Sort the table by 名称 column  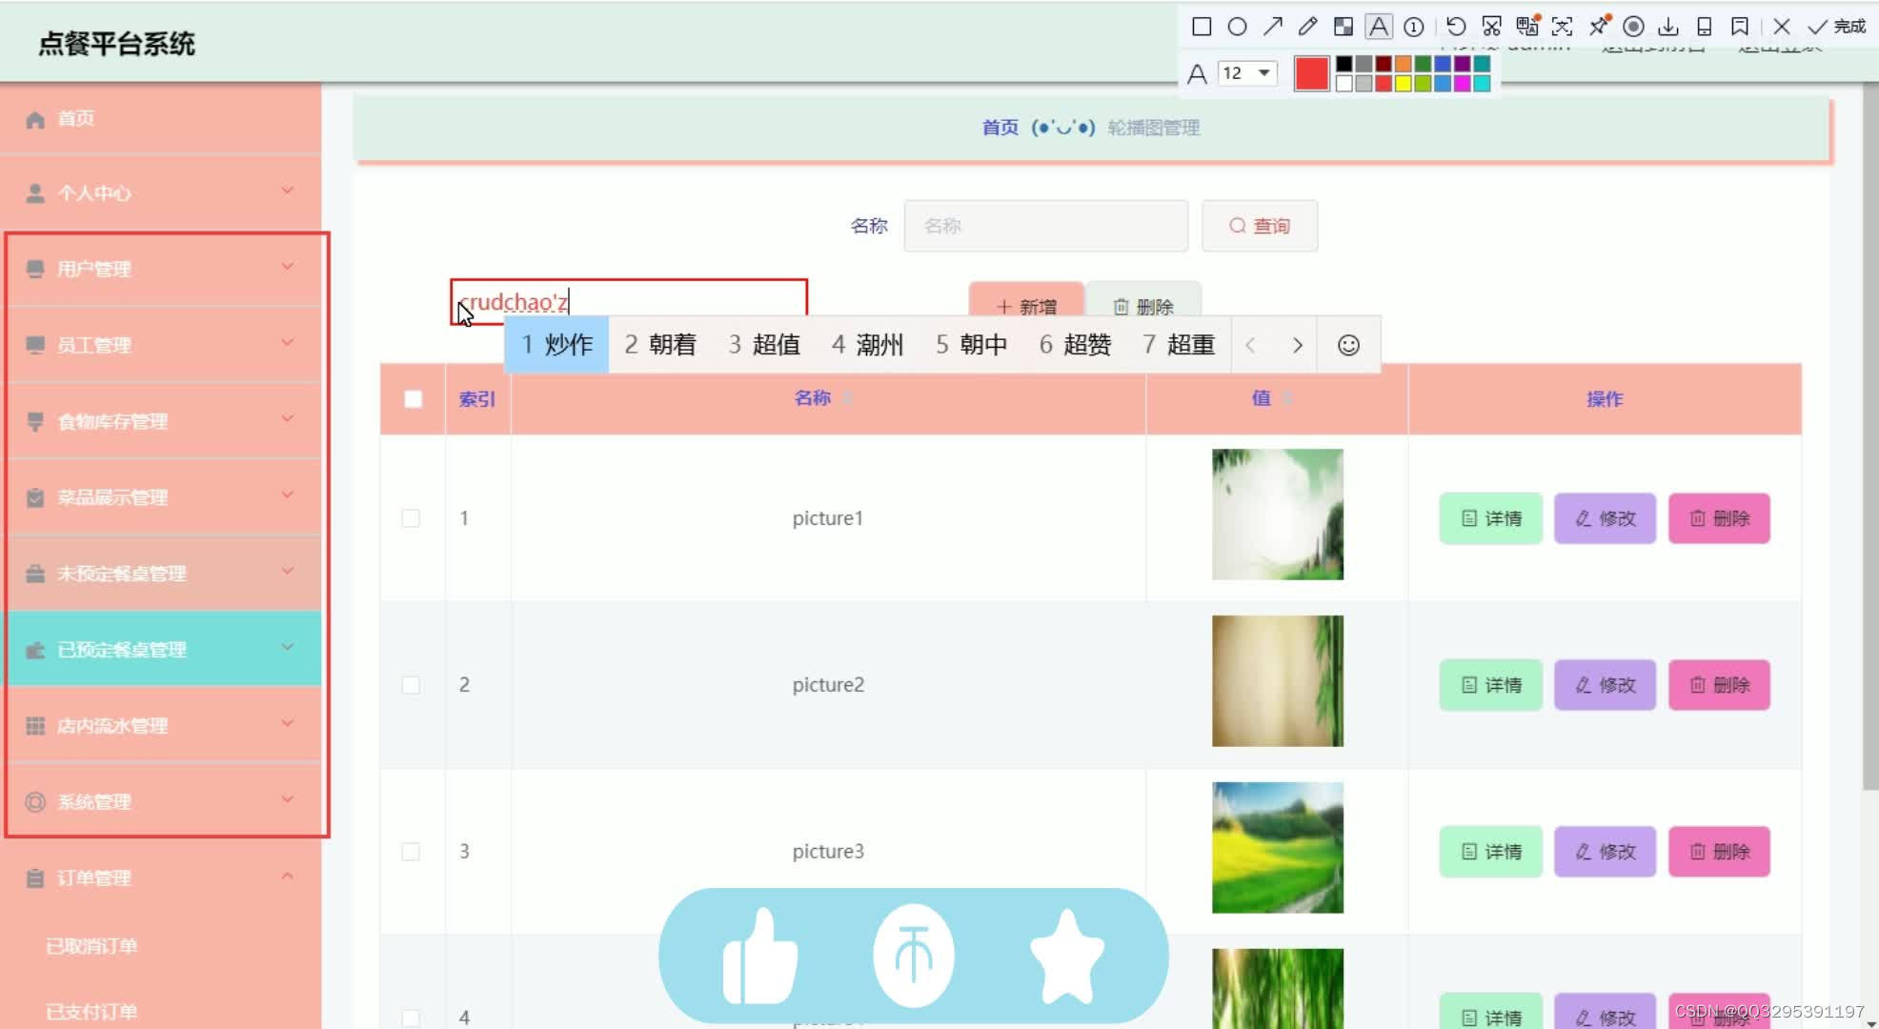pos(847,398)
